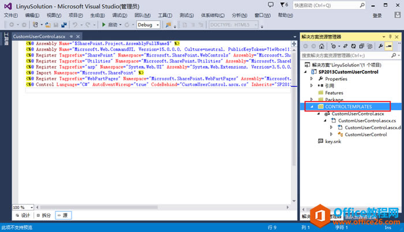Click the Find in Files toolbar icon
404x232 pixels.
pos(169,25)
